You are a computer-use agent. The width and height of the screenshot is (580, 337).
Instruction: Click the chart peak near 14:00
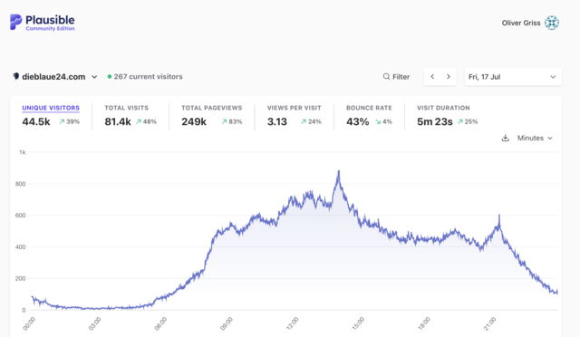point(338,172)
